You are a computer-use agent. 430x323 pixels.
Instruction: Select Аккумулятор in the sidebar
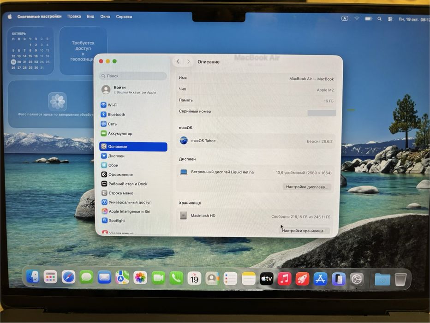pos(133,133)
